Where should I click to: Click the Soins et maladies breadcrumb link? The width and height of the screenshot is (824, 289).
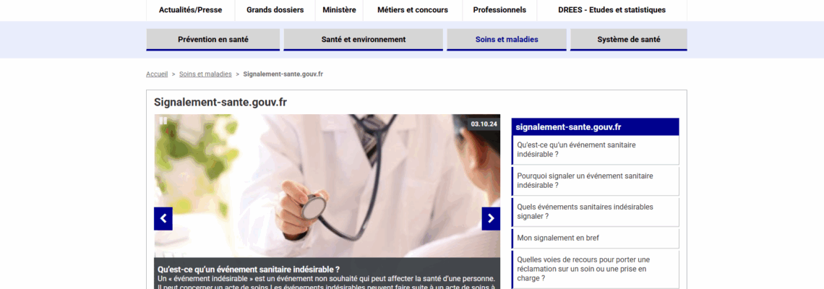click(x=205, y=74)
